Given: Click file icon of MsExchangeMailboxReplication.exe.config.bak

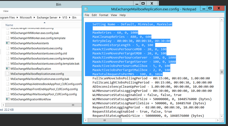Looking at the screenshot, I should (x=8, y=79).
